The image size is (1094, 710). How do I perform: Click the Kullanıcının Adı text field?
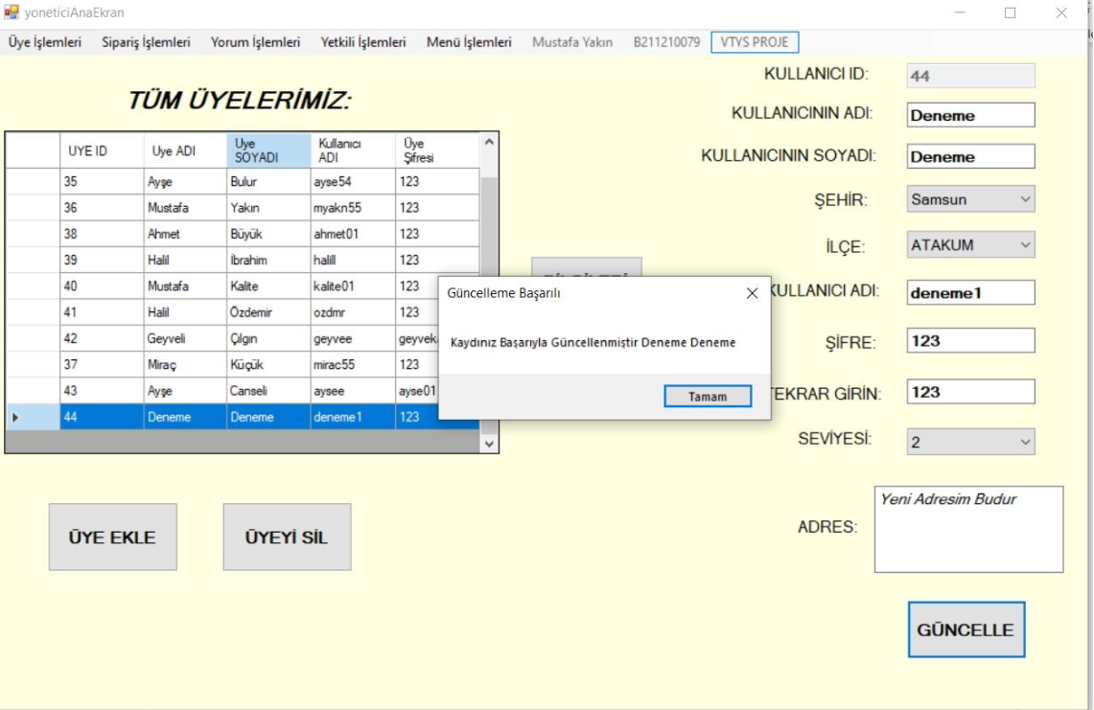click(x=970, y=115)
